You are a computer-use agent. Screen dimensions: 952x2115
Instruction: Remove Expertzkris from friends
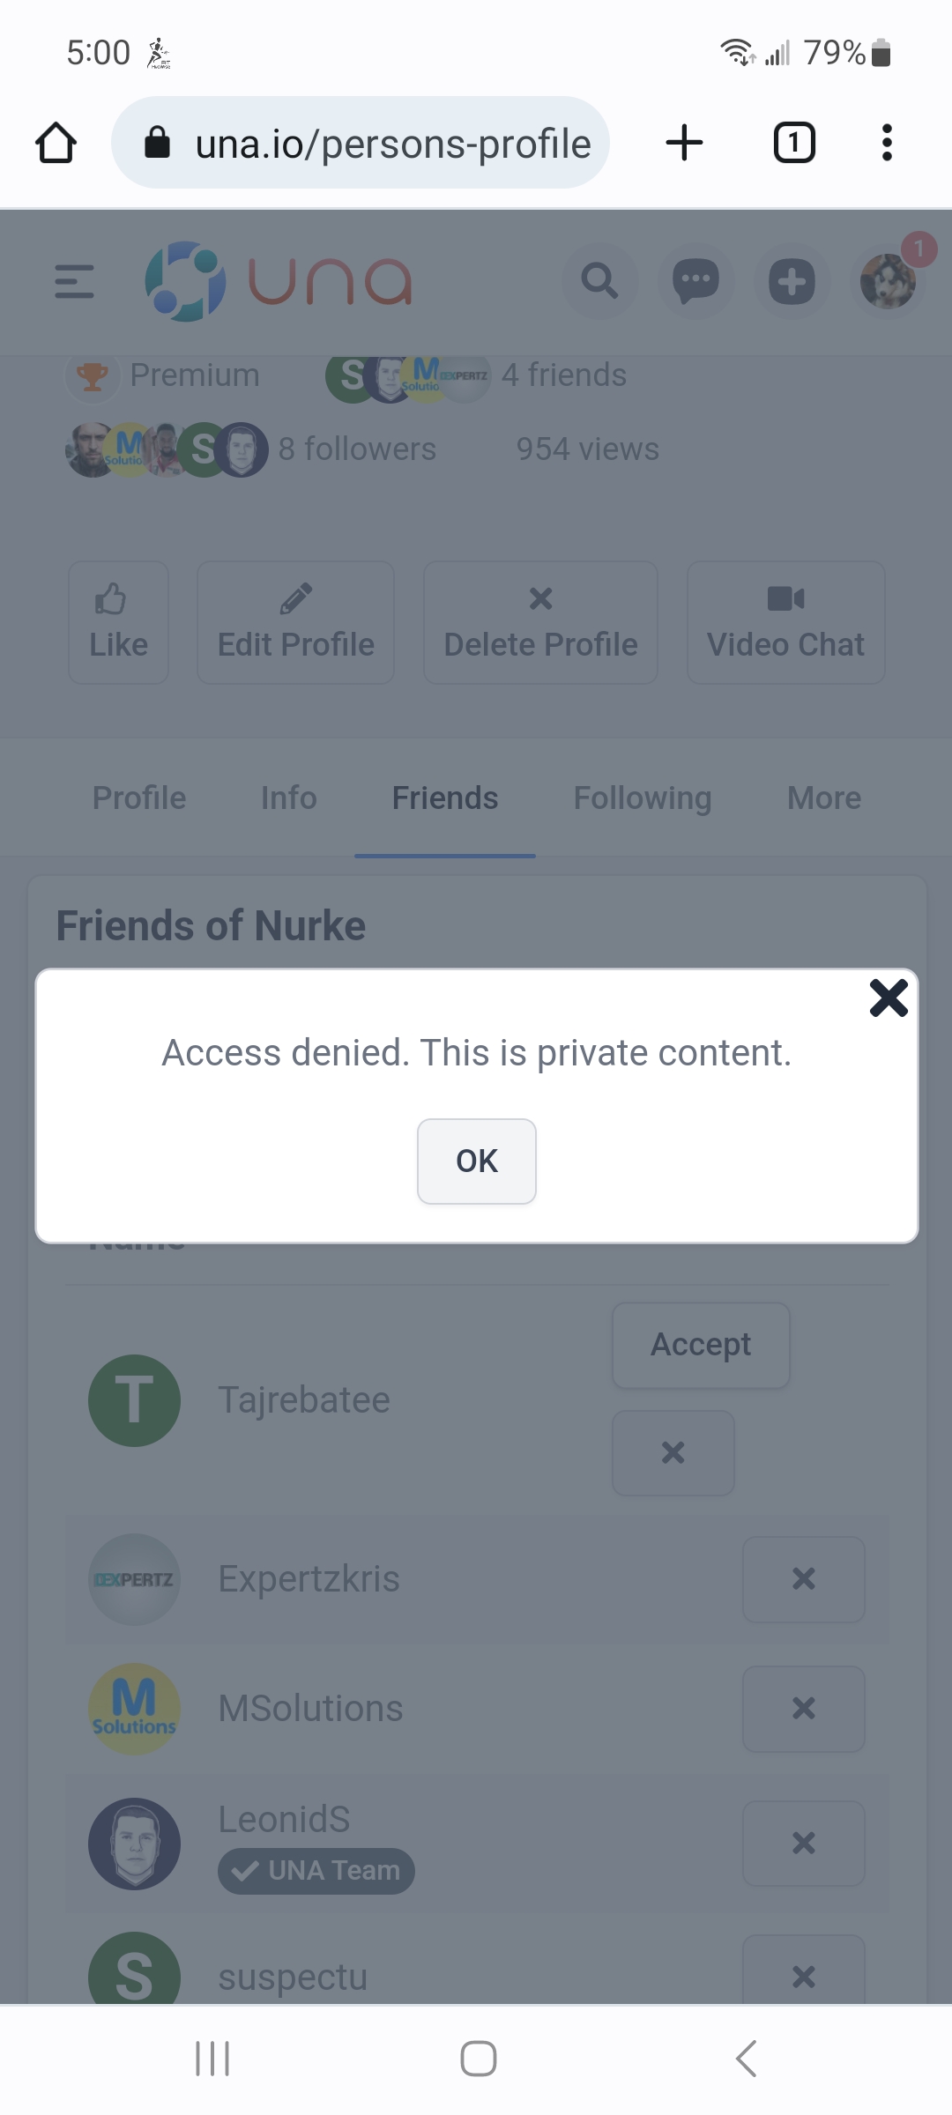(803, 1578)
